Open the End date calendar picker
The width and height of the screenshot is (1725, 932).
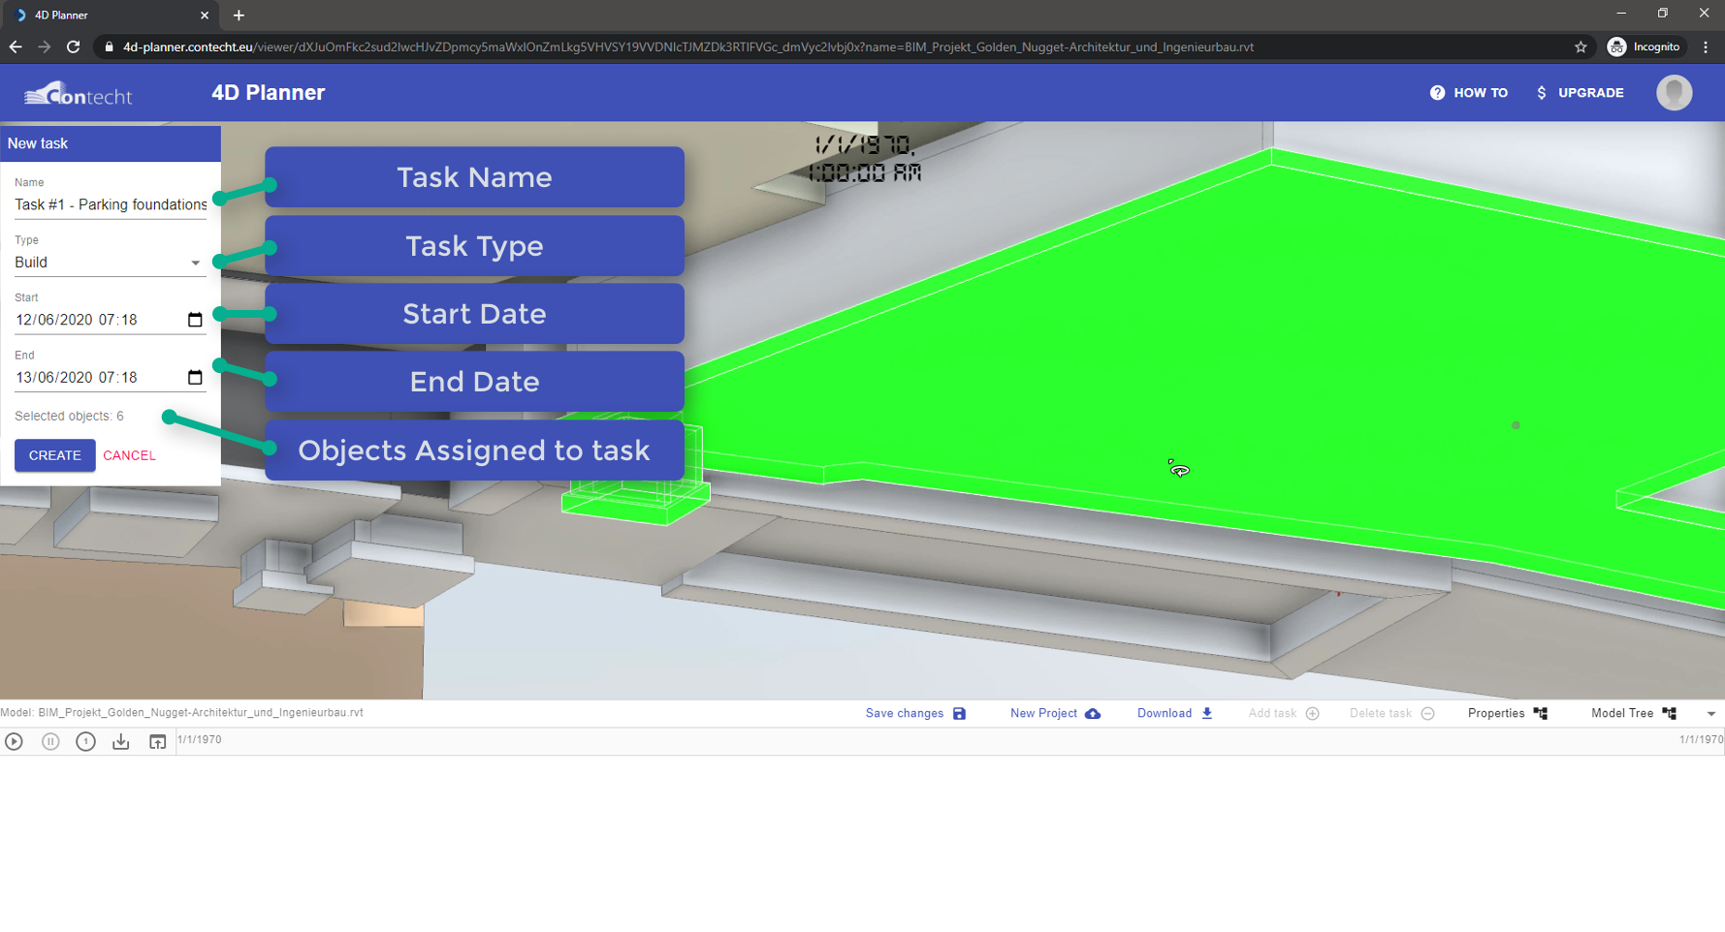pyautogui.click(x=195, y=378)
